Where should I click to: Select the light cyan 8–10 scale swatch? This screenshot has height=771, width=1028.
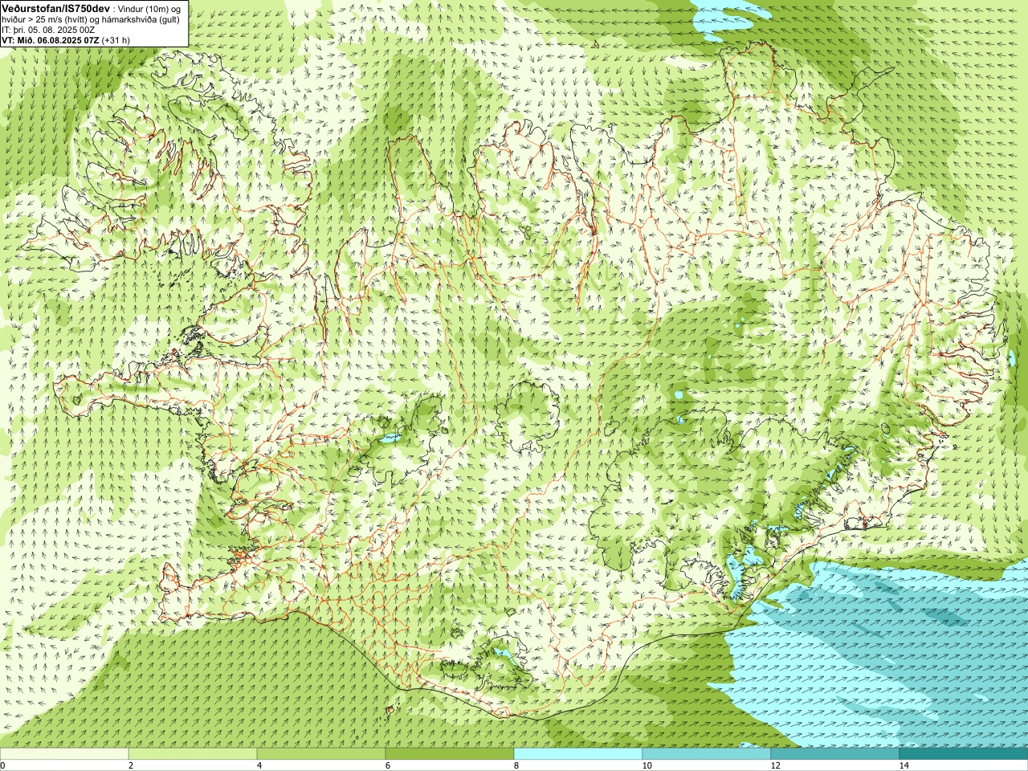click(578, 754)
